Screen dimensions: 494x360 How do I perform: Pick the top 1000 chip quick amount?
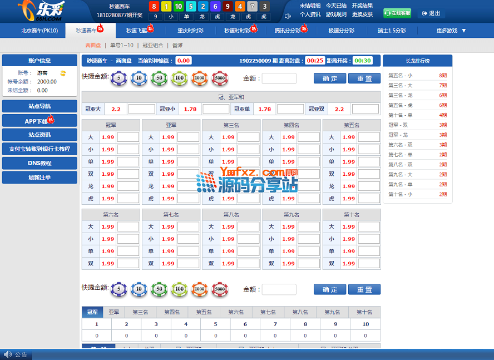click(199, 78)
